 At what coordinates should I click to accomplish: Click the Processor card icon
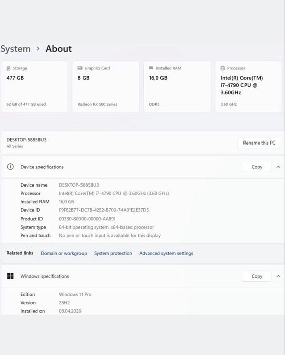223,68
